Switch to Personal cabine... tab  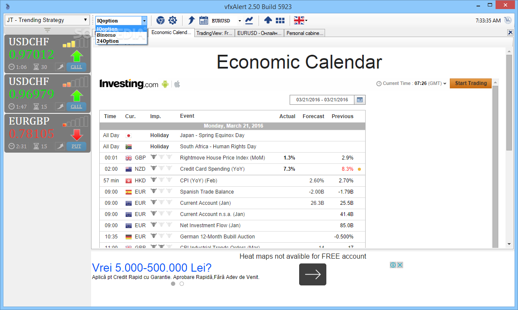click(304, 33)
